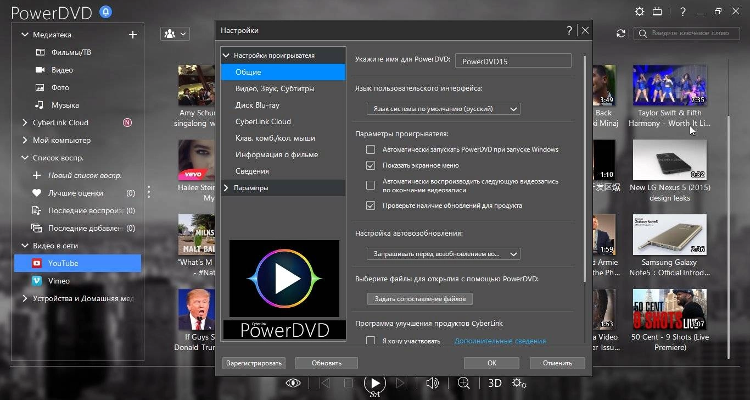Open Taylor Swift & Fifth Harmony video thumbnail

click(x=670, y=85)
